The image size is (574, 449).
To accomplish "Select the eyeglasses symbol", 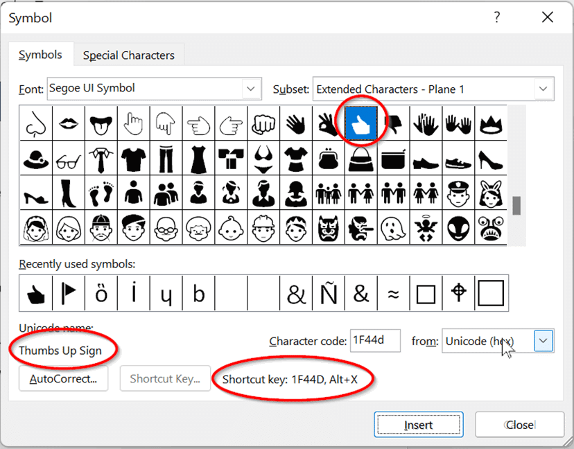I will (68, 158).
